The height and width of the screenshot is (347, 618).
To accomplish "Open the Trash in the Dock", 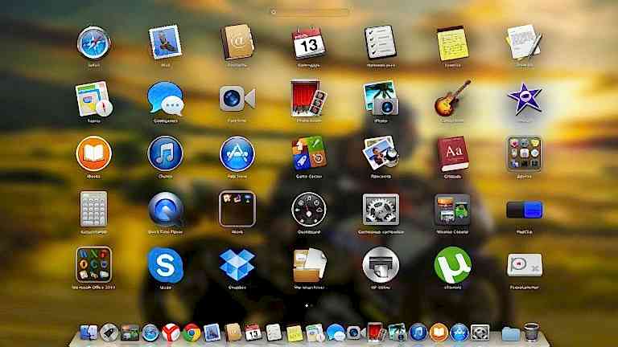I will [531, 333].
